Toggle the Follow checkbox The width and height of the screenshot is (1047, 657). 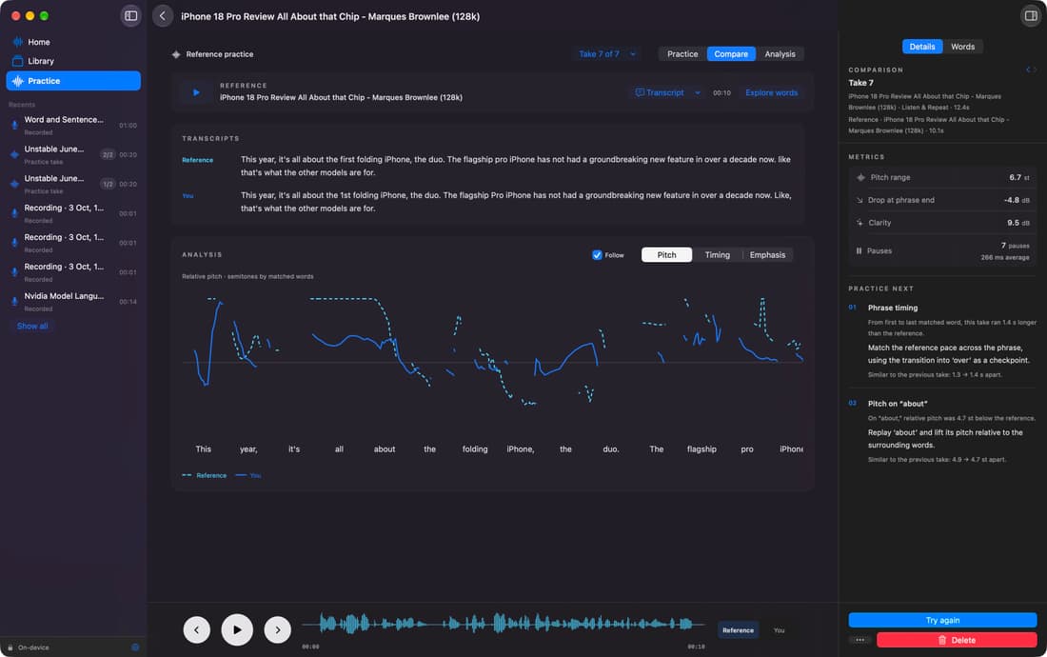tap(597, 255)
